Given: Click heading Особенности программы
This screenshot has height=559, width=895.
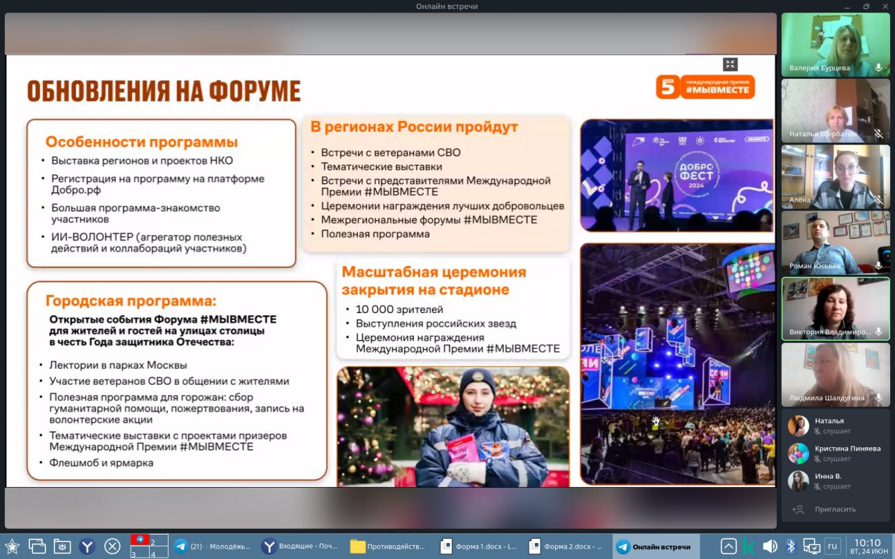Looking at the screenshot, I should pos(142,142).
